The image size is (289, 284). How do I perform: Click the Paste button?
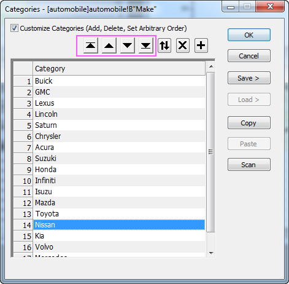249,144
